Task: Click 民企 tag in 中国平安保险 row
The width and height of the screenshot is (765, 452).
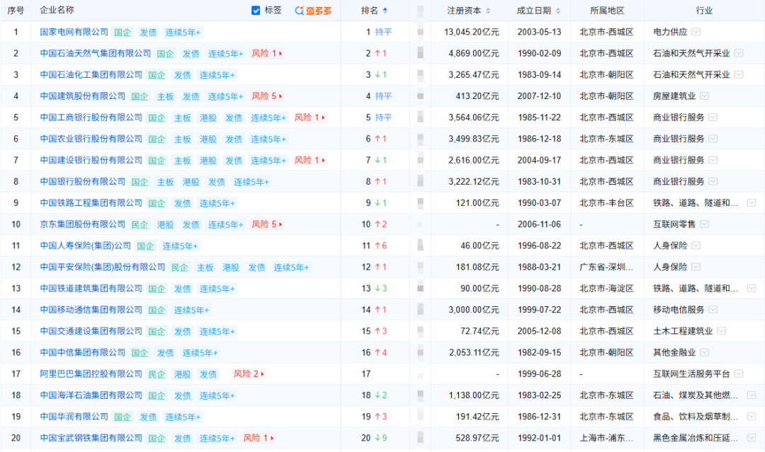Action: tap(179, 267)
